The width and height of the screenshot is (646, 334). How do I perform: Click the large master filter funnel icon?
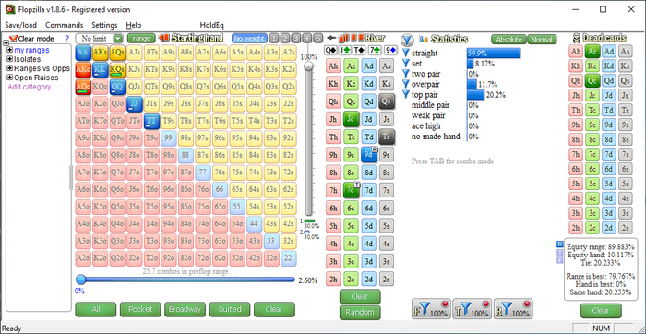(407, 40)
